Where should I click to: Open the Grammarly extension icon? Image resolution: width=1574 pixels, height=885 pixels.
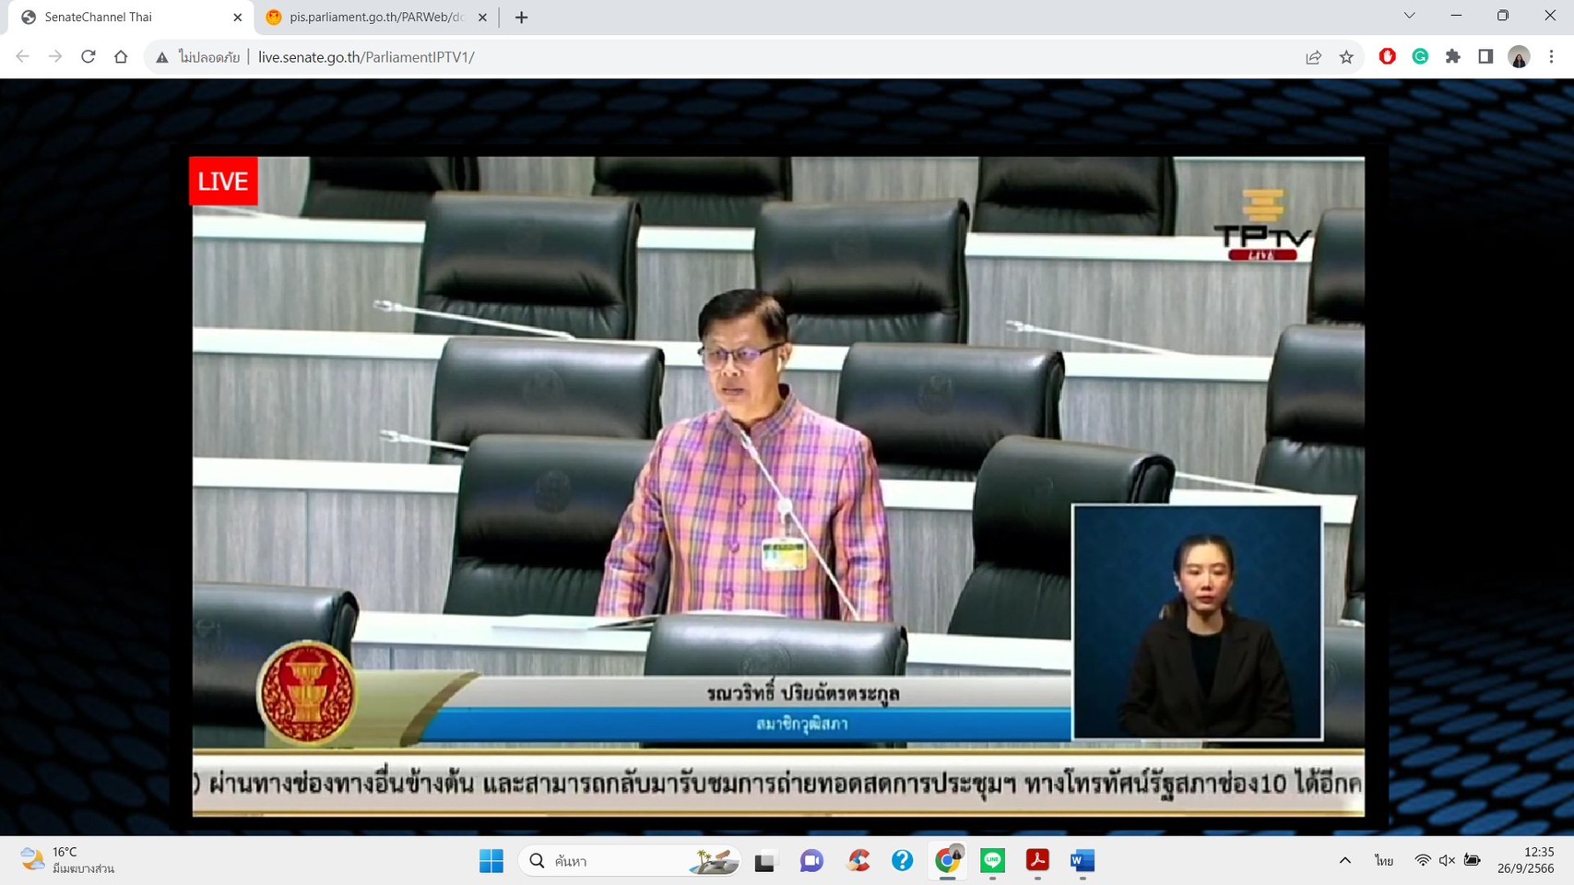pyautogui.click(x=1420, y=57)
